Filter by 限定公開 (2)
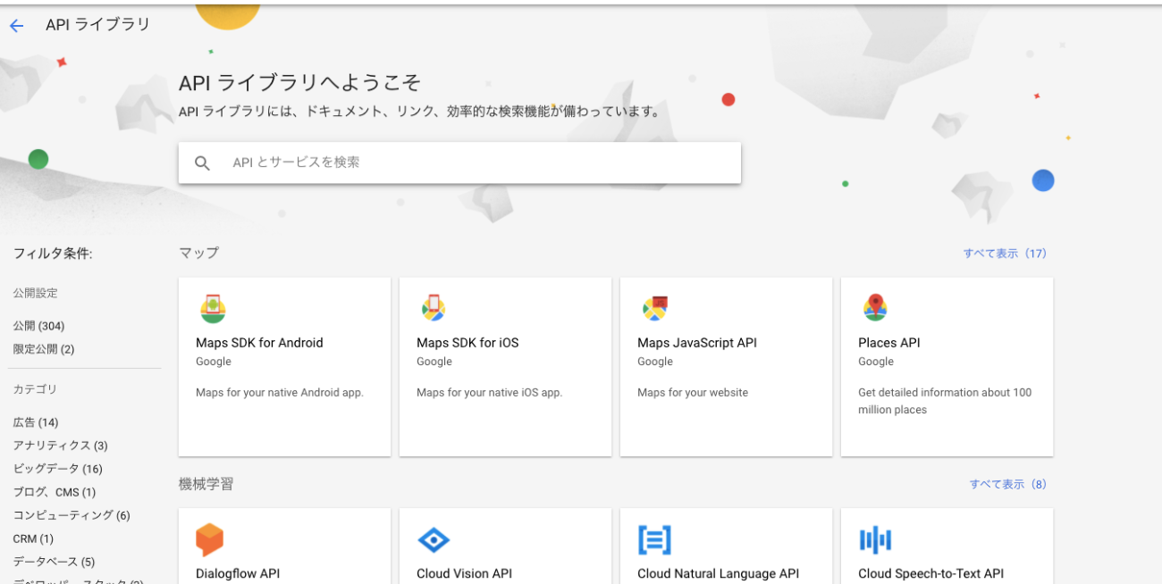Image resolution: width=1162 pixels, height=584 pixels. point(44,349)
